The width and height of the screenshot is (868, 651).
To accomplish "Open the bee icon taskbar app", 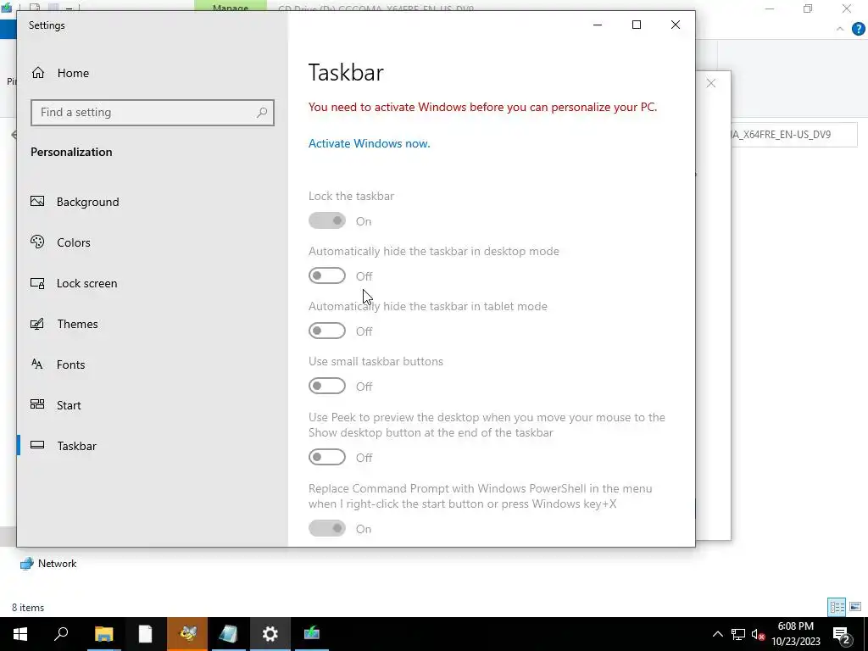I will click(x=187, y=634).
